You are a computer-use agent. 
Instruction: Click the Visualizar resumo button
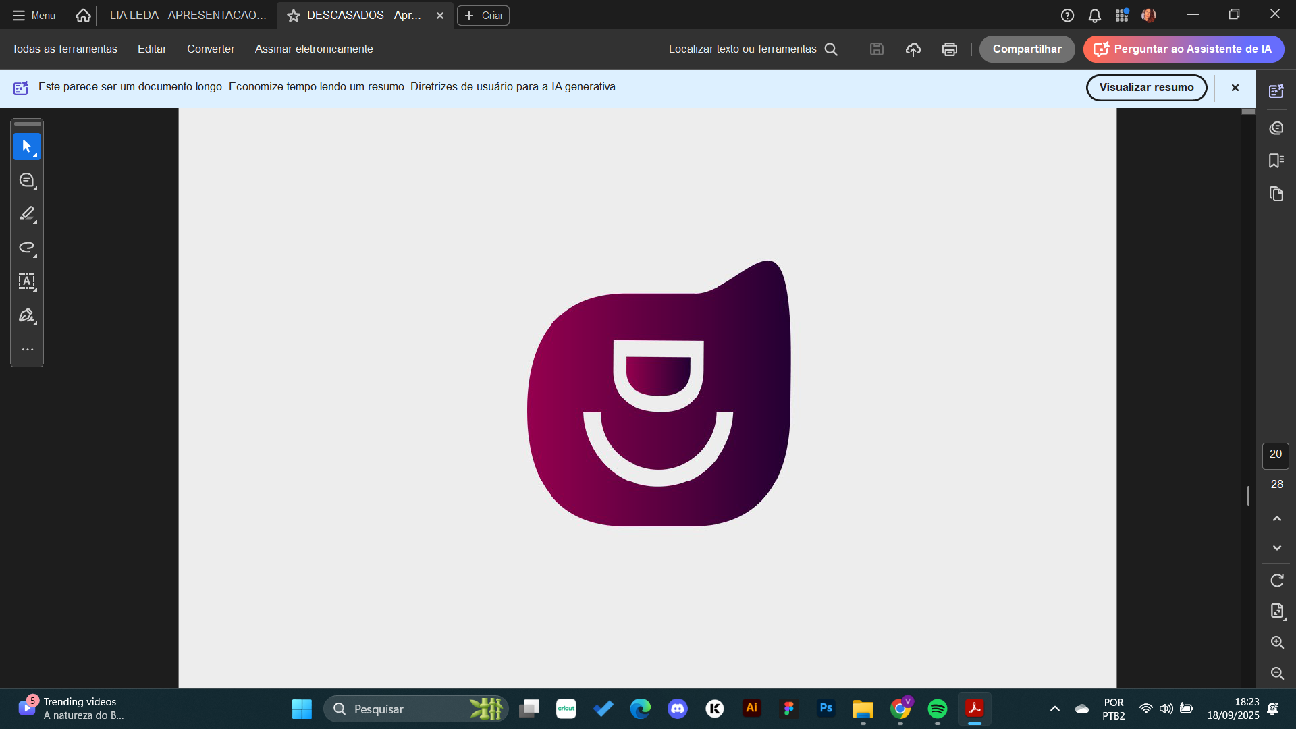pos(1145,88)
